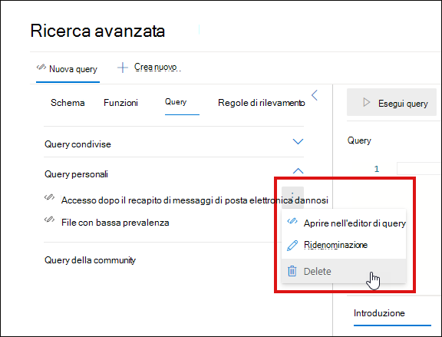This screenshot has height=337, width=442.
Task: Click the icon beside Accesso dopo il recapito query
Action: pos(49,197)
